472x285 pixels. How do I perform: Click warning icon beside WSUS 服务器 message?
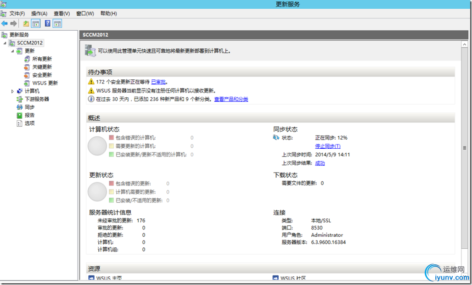91,90
